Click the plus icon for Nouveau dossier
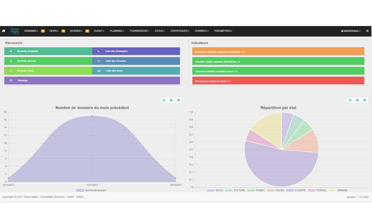 coord(11,61)
